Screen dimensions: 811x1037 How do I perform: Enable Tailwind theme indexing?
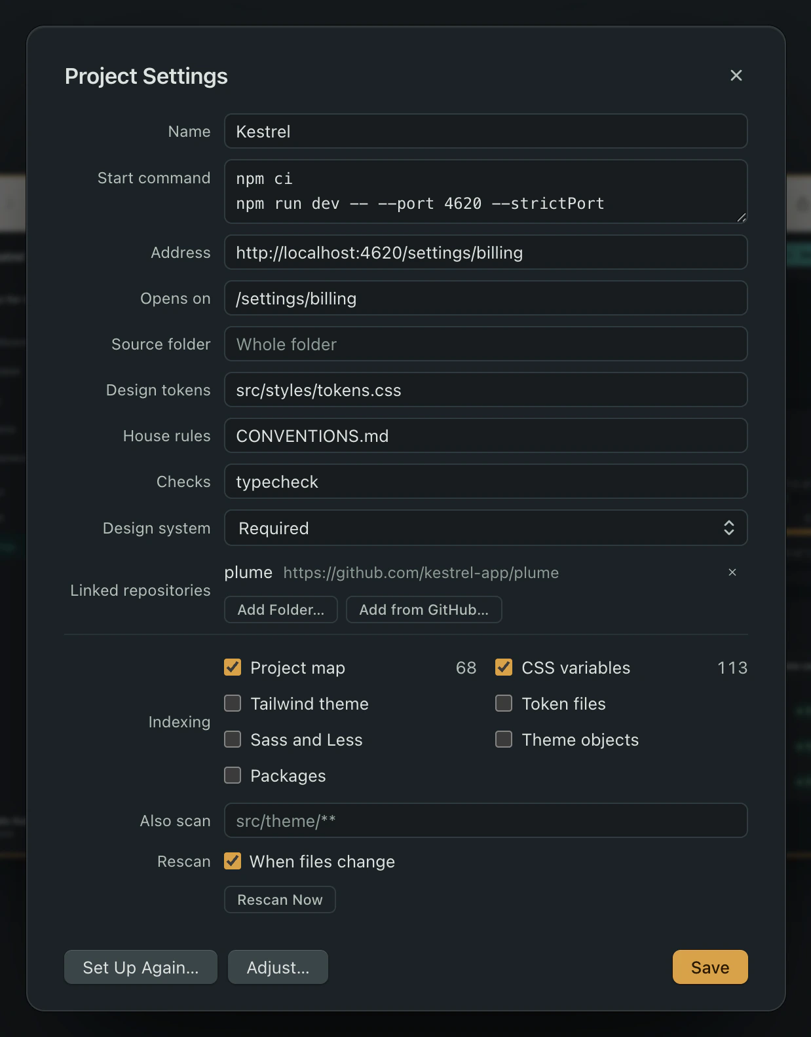coord(233,703)
